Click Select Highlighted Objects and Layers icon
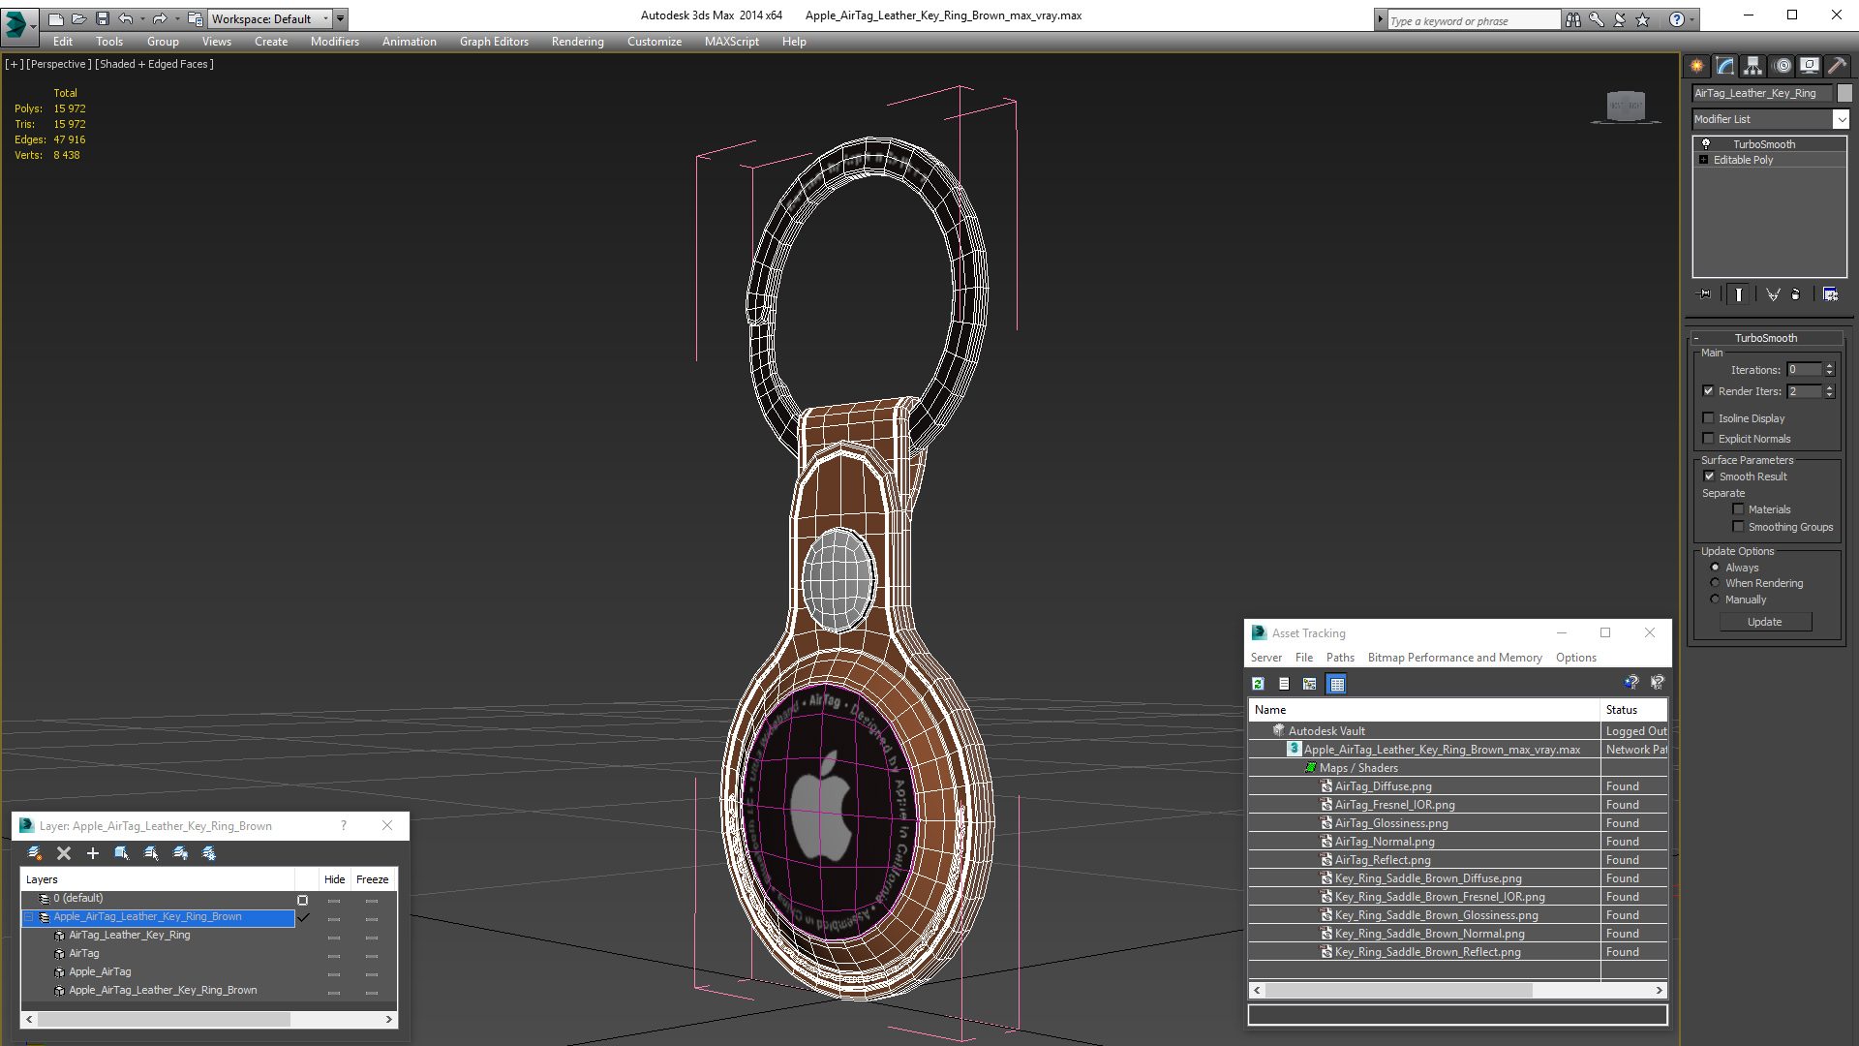The height and width of the screenshot is (1046, 1859). 122,853
